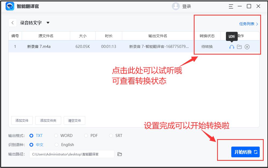Click the browse folder icon beside output path
This screenshot has width=268, height=168.
[x=120, y=154]
